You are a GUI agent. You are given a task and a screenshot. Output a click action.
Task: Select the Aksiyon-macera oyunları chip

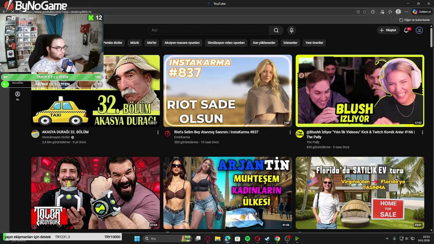pos(182,43)
